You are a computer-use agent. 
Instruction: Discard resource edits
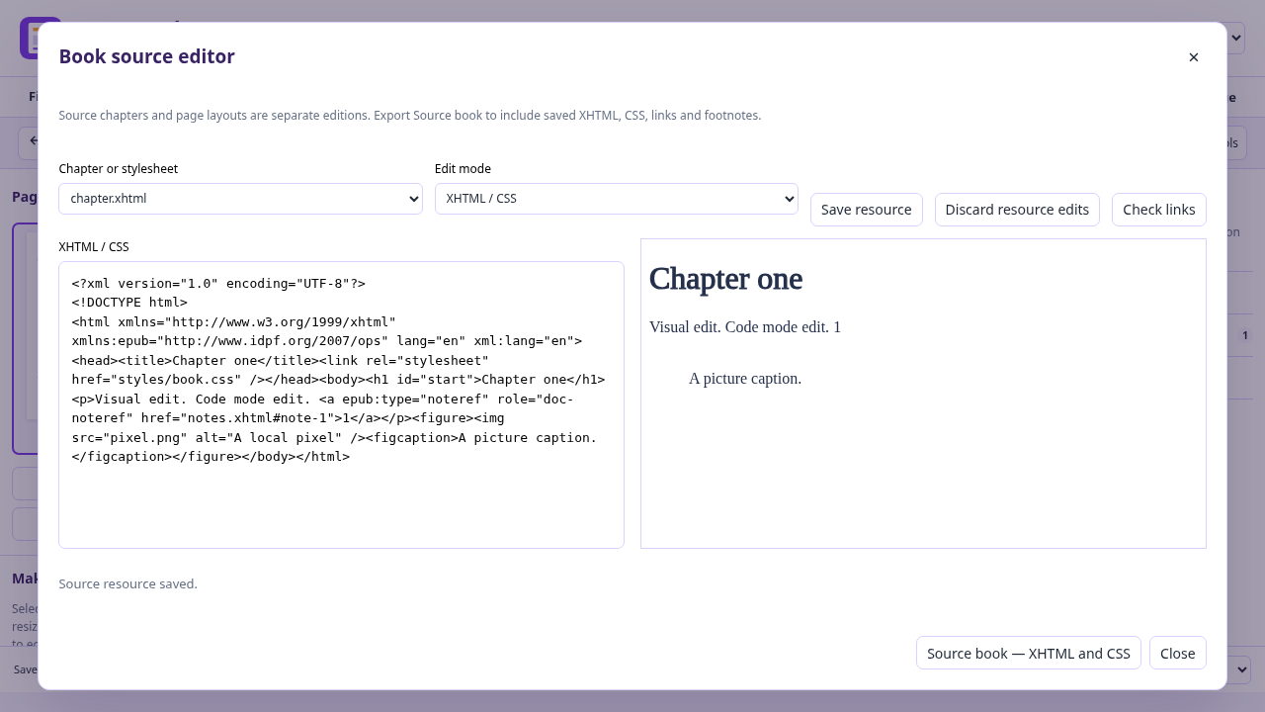1017,210
